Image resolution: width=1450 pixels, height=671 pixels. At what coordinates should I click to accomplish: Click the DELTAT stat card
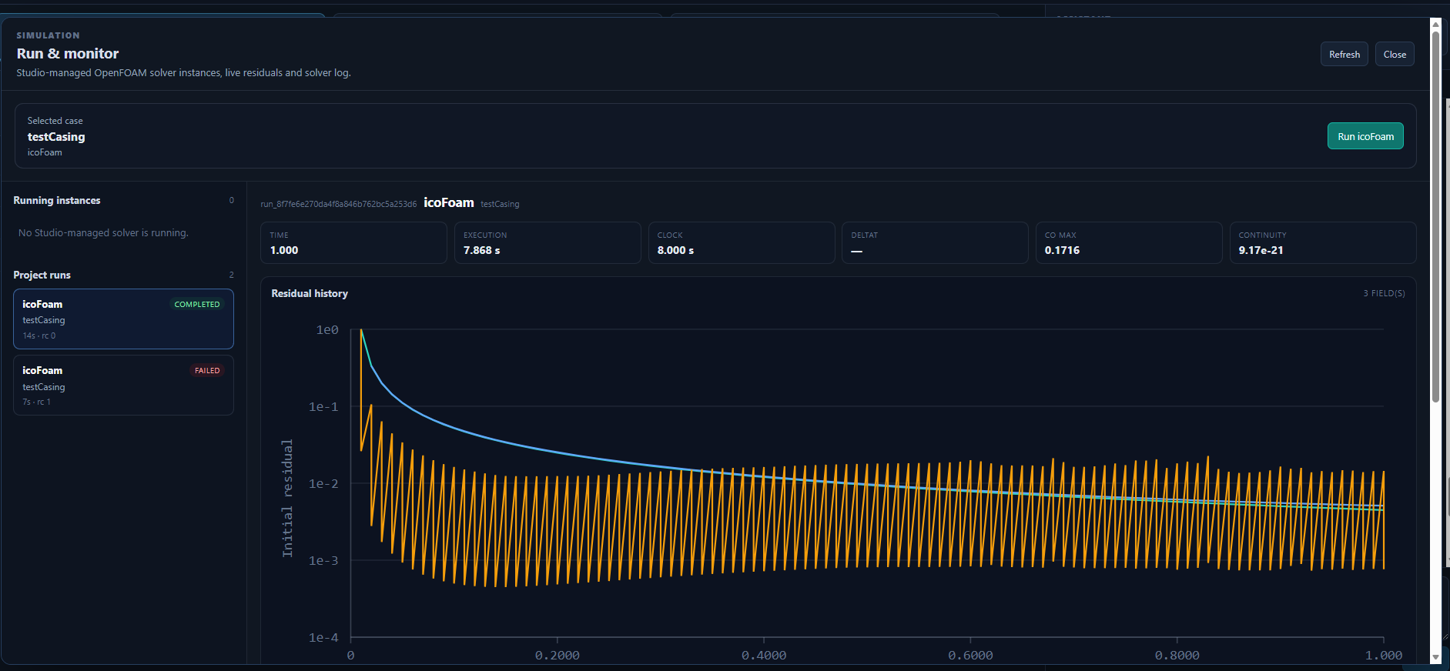pos(935,243)
